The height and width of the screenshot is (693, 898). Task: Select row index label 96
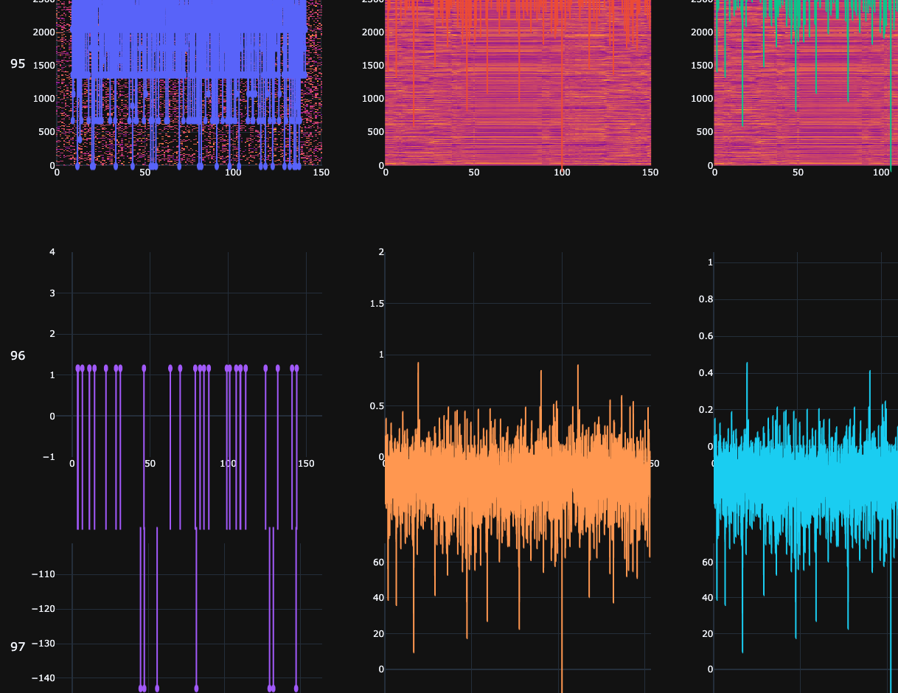17,355
